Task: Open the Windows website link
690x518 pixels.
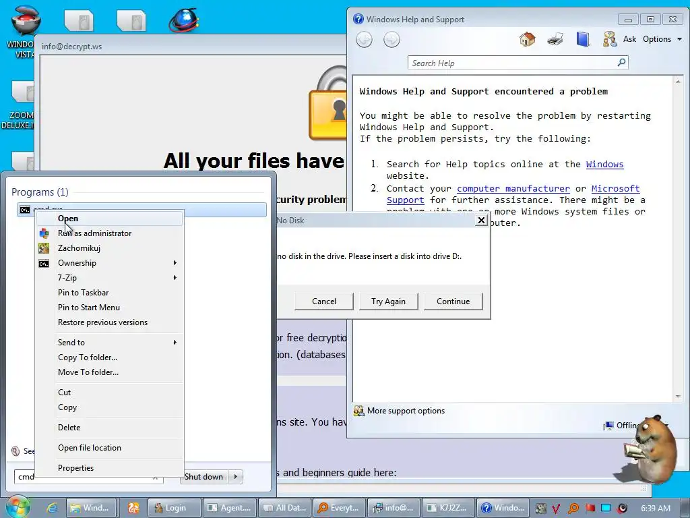Action: click(604, 165)
